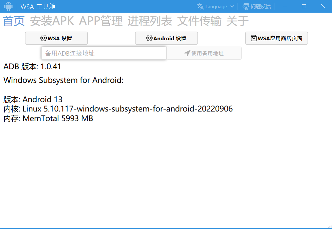Focus the 备用ADB连接地址 input field

point(104,53)
